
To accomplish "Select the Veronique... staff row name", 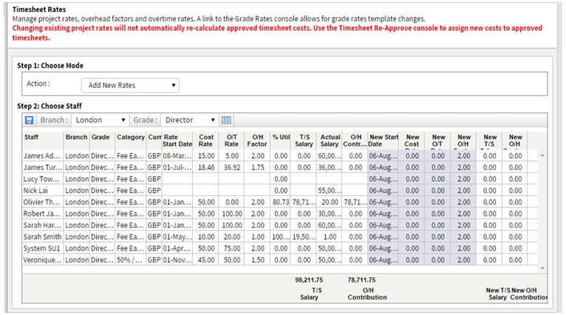I will click(43, 260).
